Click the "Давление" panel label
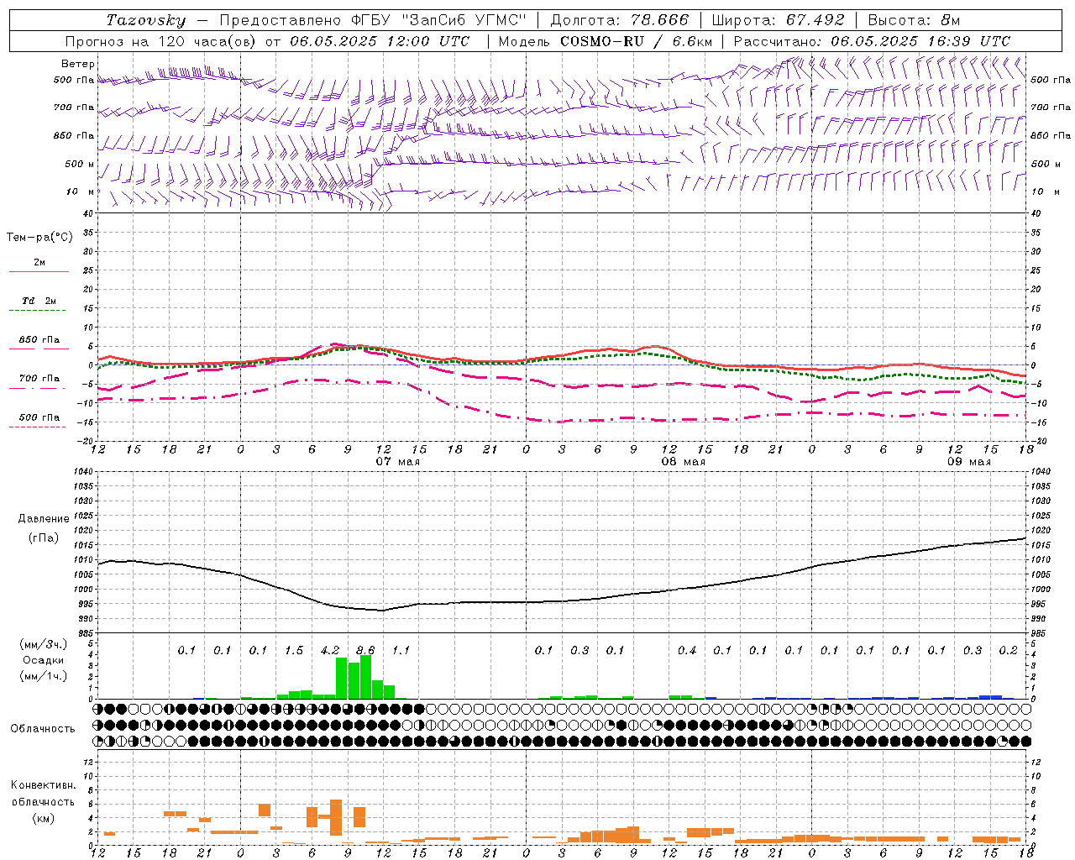 [44, 519]
